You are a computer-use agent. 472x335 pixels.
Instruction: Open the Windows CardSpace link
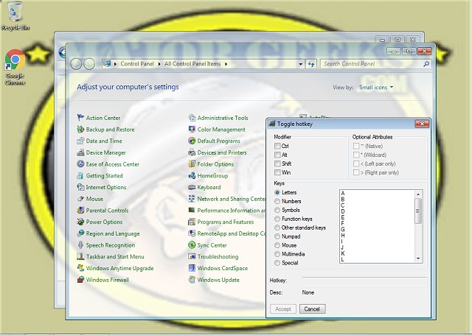pos(223,268)
